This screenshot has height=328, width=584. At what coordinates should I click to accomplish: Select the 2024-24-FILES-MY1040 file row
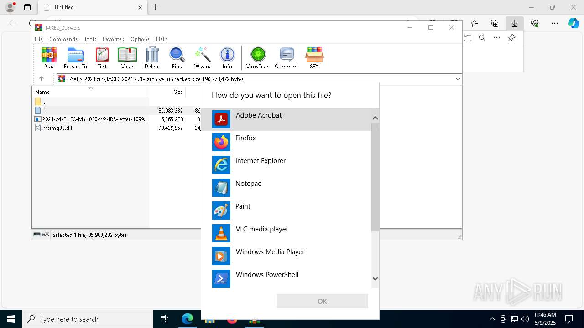pos(91,119)
